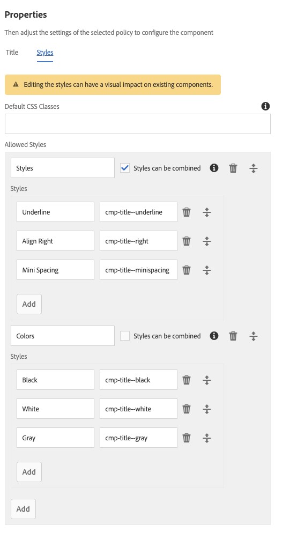
Task: Click the reorder handle for the Colors group
Action: pyautogui.click(x=253, y=336)
